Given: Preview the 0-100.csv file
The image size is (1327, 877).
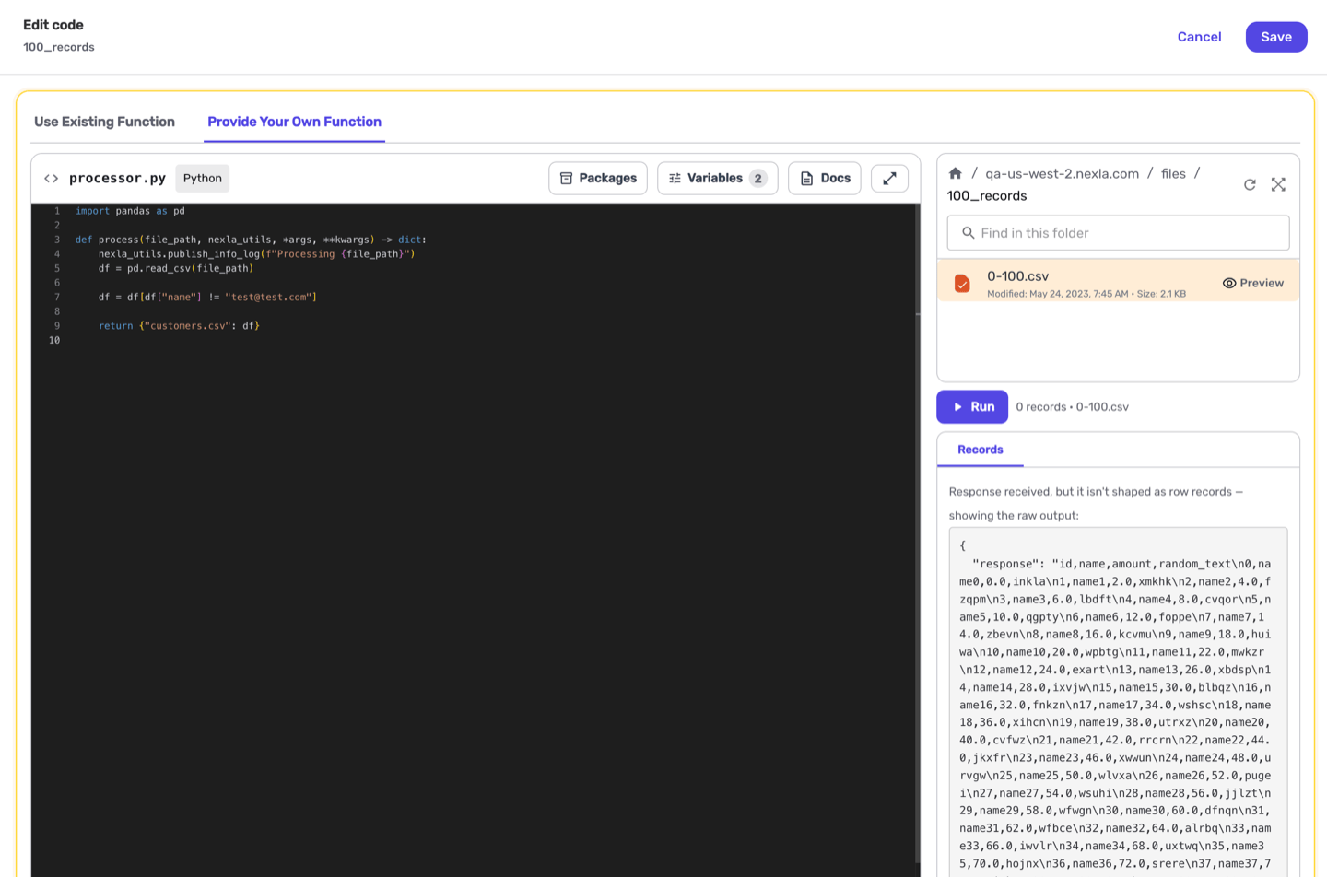Looking at the screenshot, I should [1252, 283].
